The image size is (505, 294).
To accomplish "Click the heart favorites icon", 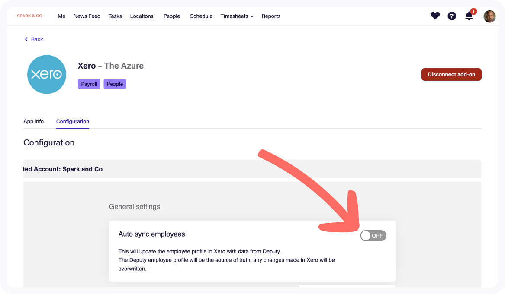I will click(x=435, y=16).
